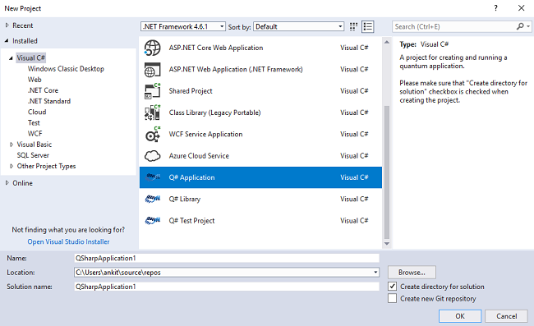Uncheck Create directory for solution
Screen dimensions: 534x326
(x=393, y=287)
